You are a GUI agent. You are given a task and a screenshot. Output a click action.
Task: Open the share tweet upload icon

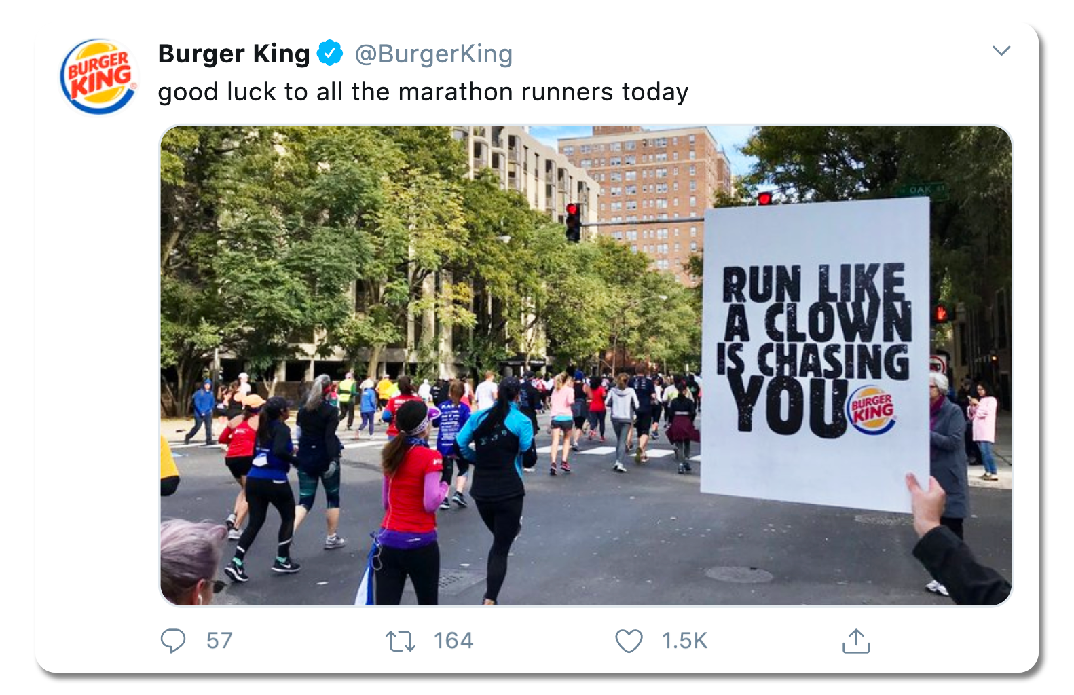pyautogui.click(x=856, y=641)
